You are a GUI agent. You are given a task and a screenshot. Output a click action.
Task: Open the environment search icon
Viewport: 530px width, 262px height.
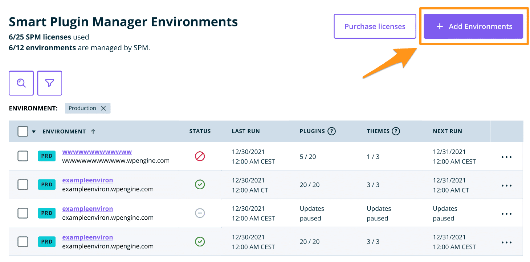21,83
